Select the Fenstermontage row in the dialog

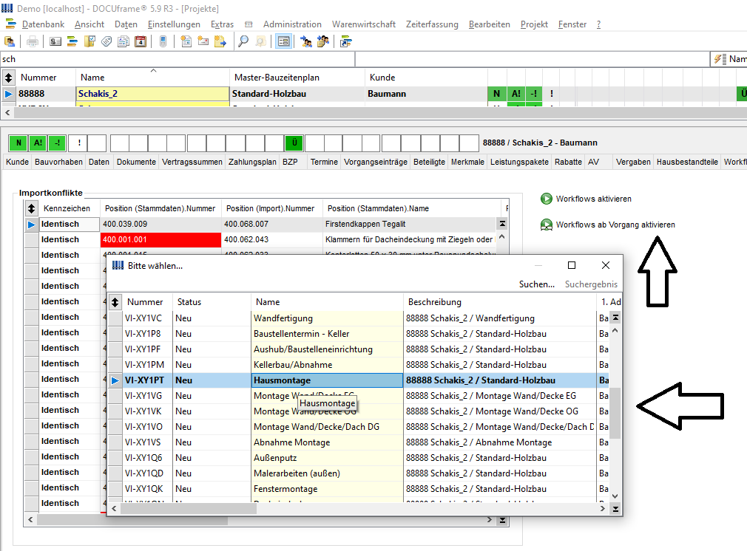[x=358, y=489]
